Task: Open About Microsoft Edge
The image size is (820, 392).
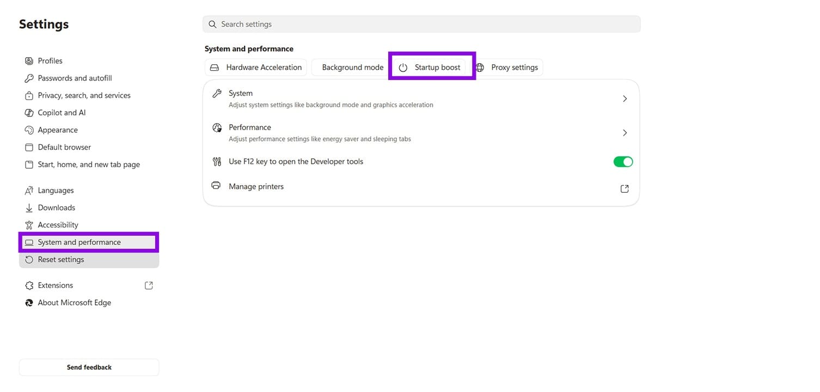Action: tap(89, 303)
